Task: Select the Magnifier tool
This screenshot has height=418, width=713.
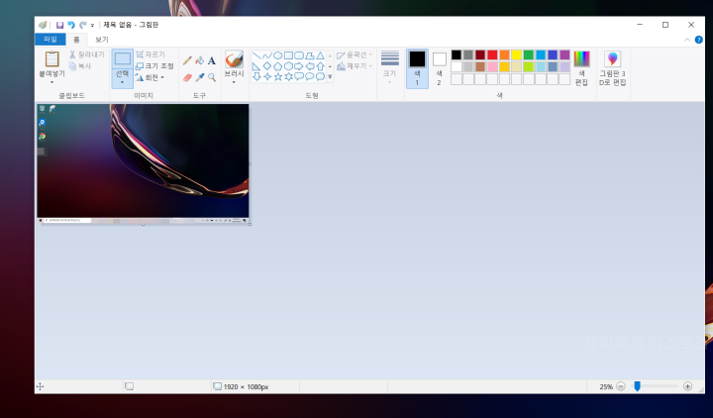Action: [212, 78]
